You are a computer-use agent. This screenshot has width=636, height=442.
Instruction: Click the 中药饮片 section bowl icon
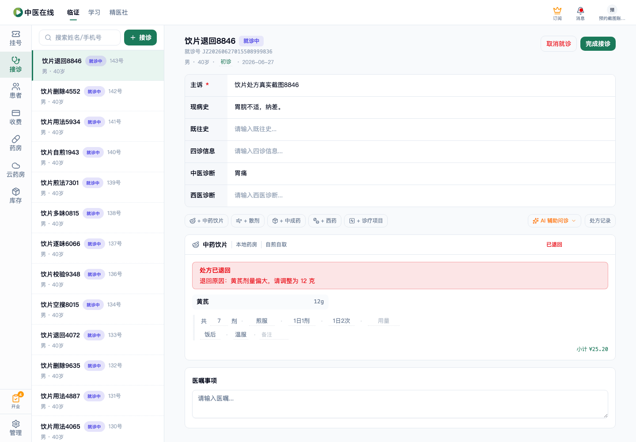pyautogui.click(x=196, y=245)
